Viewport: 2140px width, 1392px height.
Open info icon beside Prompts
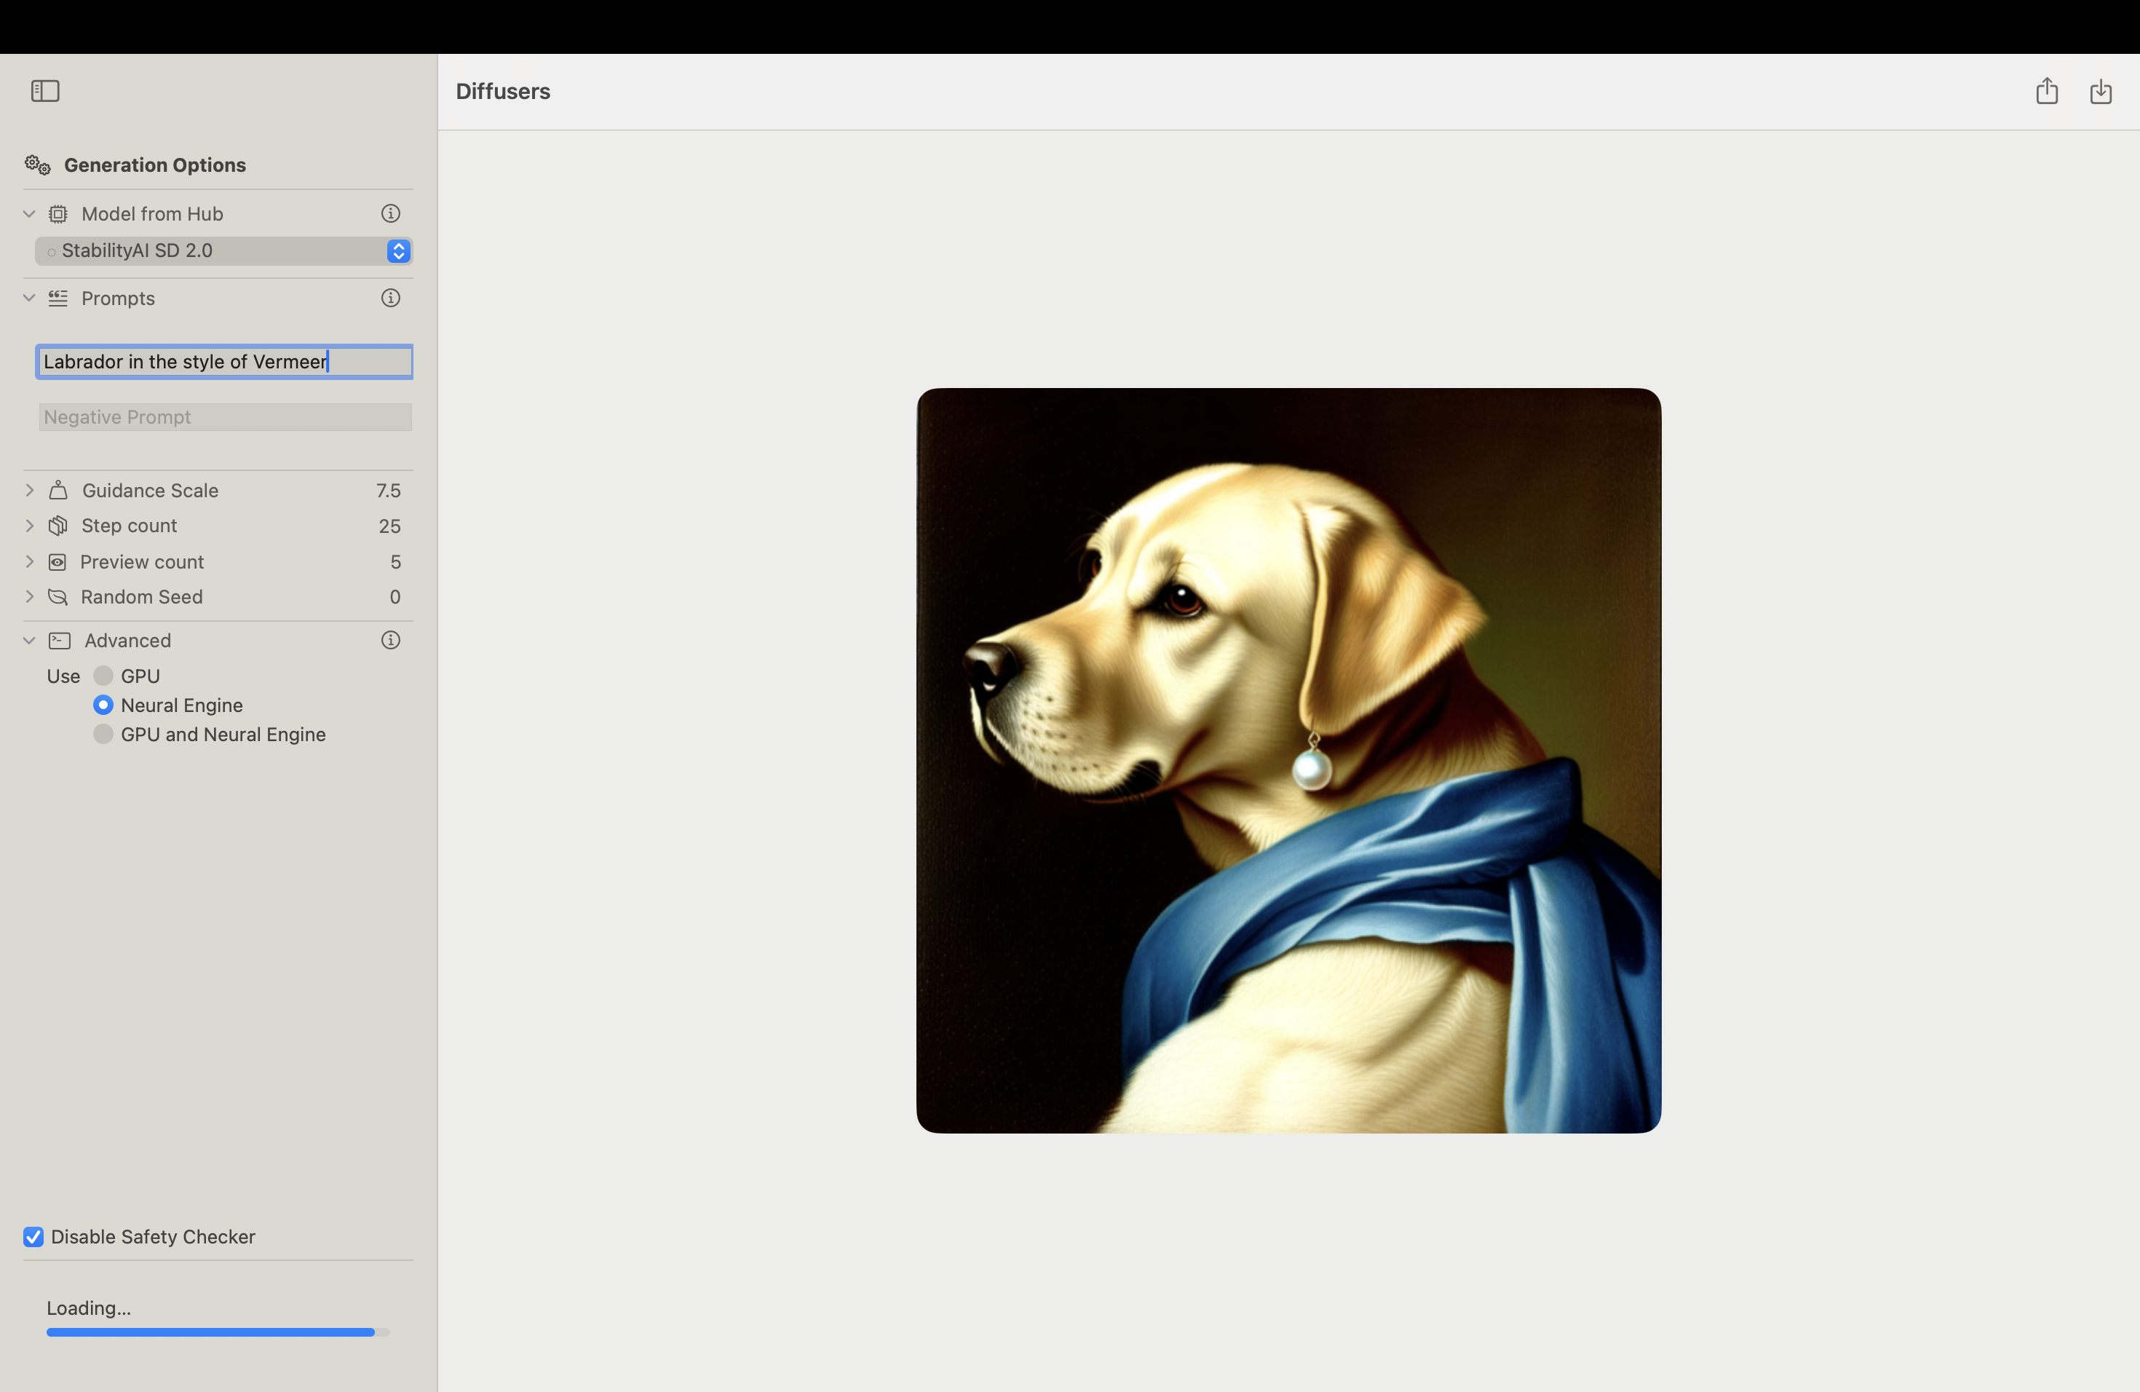coord(390,298)
